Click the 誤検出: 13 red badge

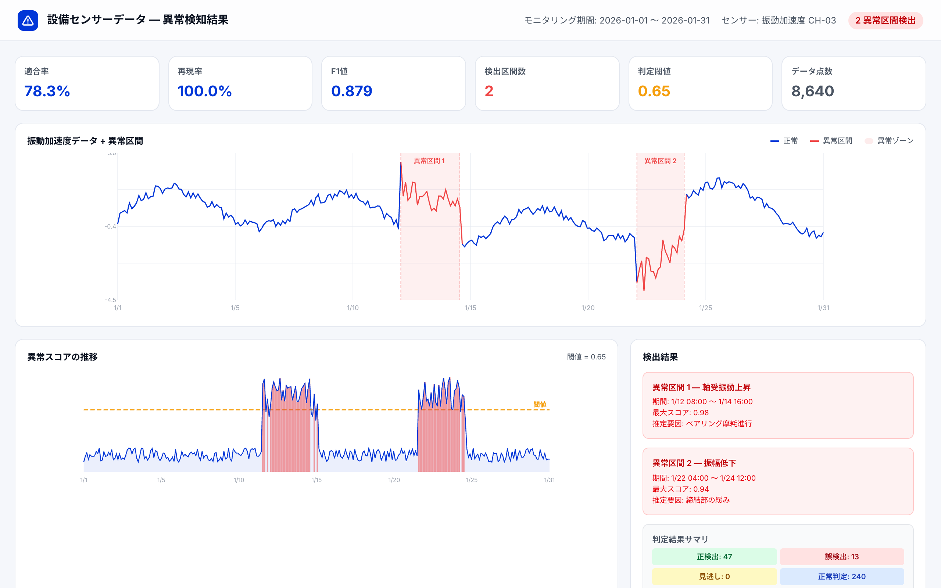pyautogui.click(x=842, y=556)
